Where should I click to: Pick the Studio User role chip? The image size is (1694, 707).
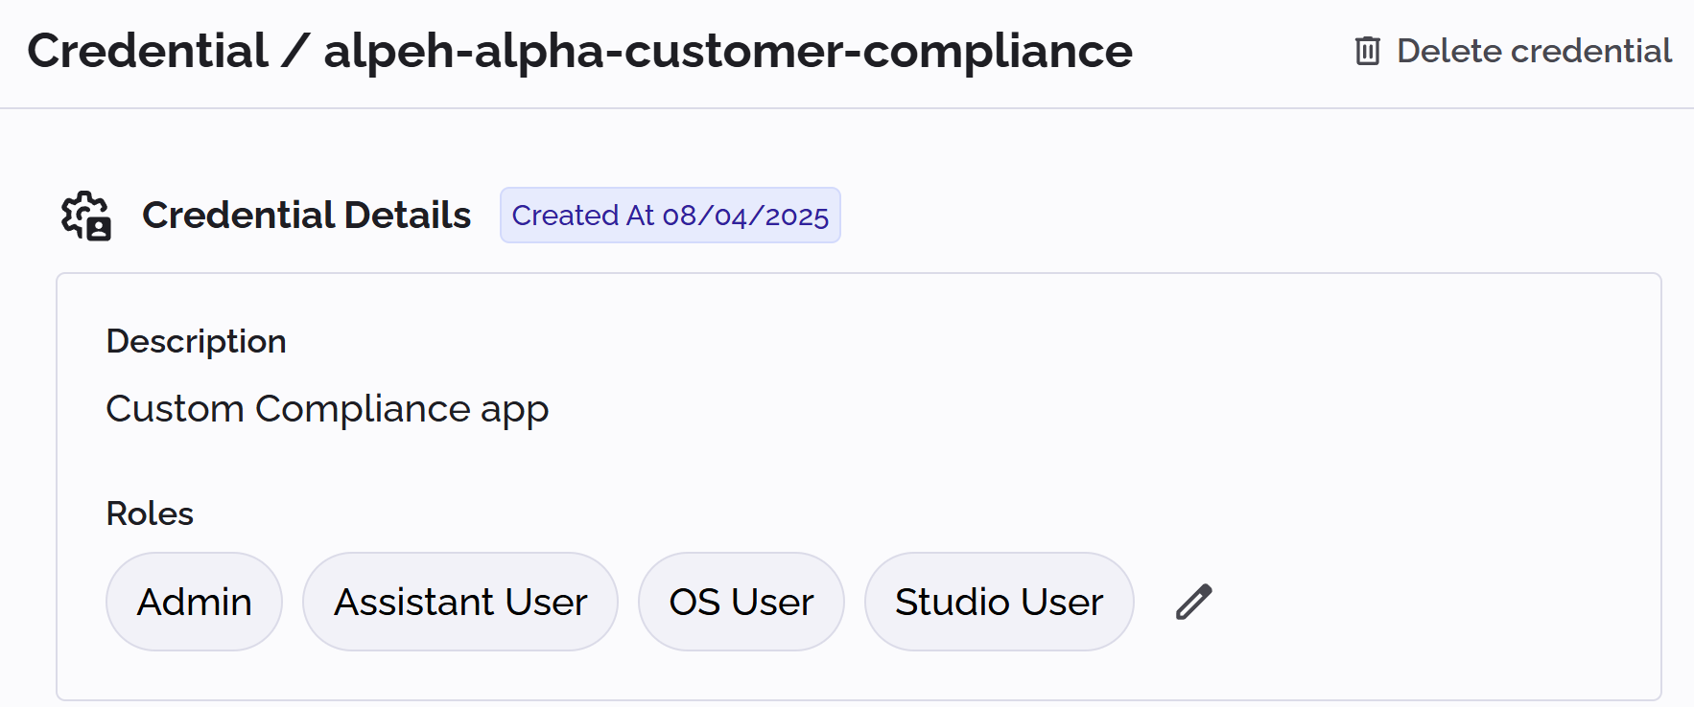(x=999, y=602)
